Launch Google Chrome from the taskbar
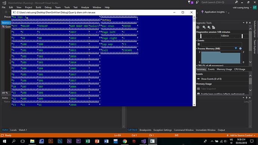This screenshot has width=258, height=145. [x=125, y=141]
